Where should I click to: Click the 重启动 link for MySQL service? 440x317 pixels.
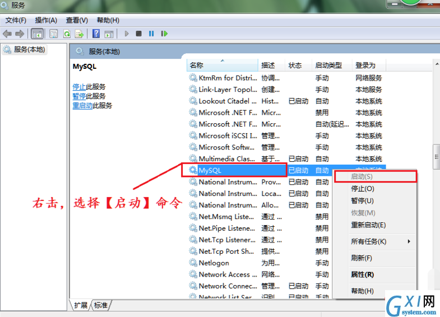click(82, 106)
